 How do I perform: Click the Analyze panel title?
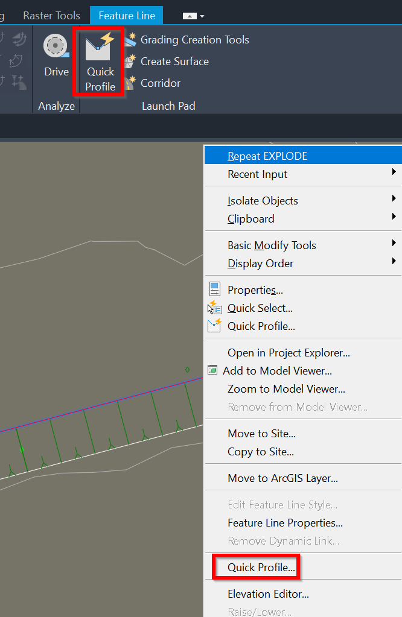coord(56,106)
